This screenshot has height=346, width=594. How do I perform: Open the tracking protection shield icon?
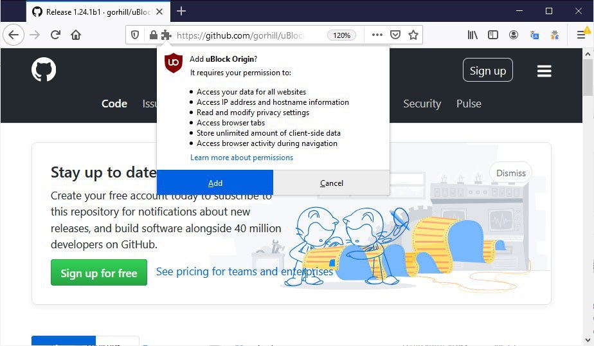tap(135, 35)
